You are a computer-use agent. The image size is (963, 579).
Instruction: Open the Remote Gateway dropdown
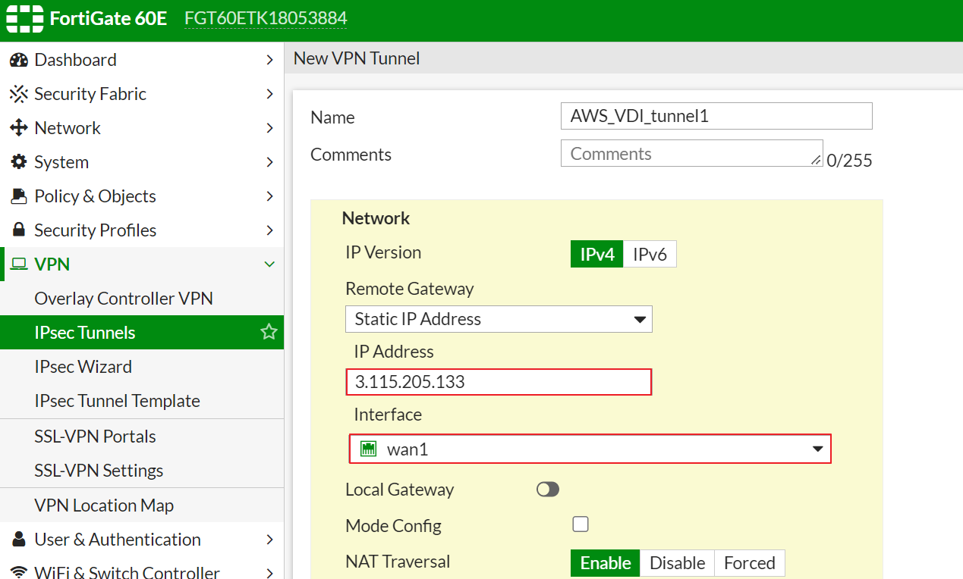pos(499,319)
